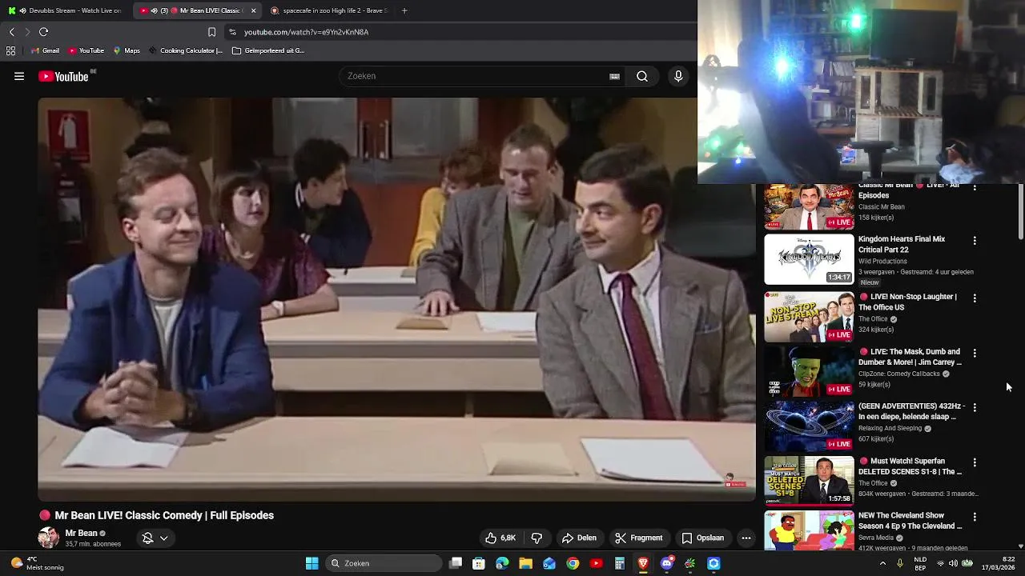Open options for The Cleveland Show video
This screenshot has height=576, width=1025.
(x=975, y=517)
